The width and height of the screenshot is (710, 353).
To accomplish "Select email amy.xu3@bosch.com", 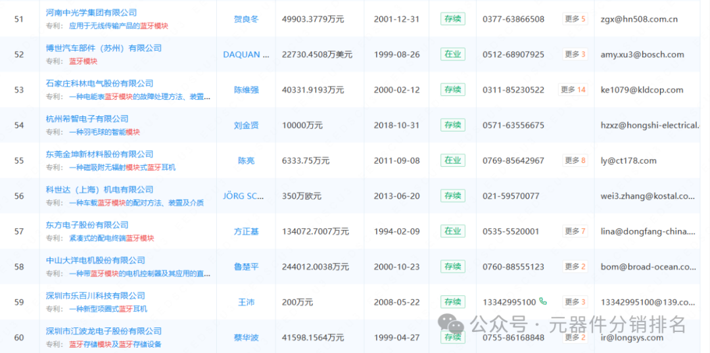I will (x=642, y=55).
